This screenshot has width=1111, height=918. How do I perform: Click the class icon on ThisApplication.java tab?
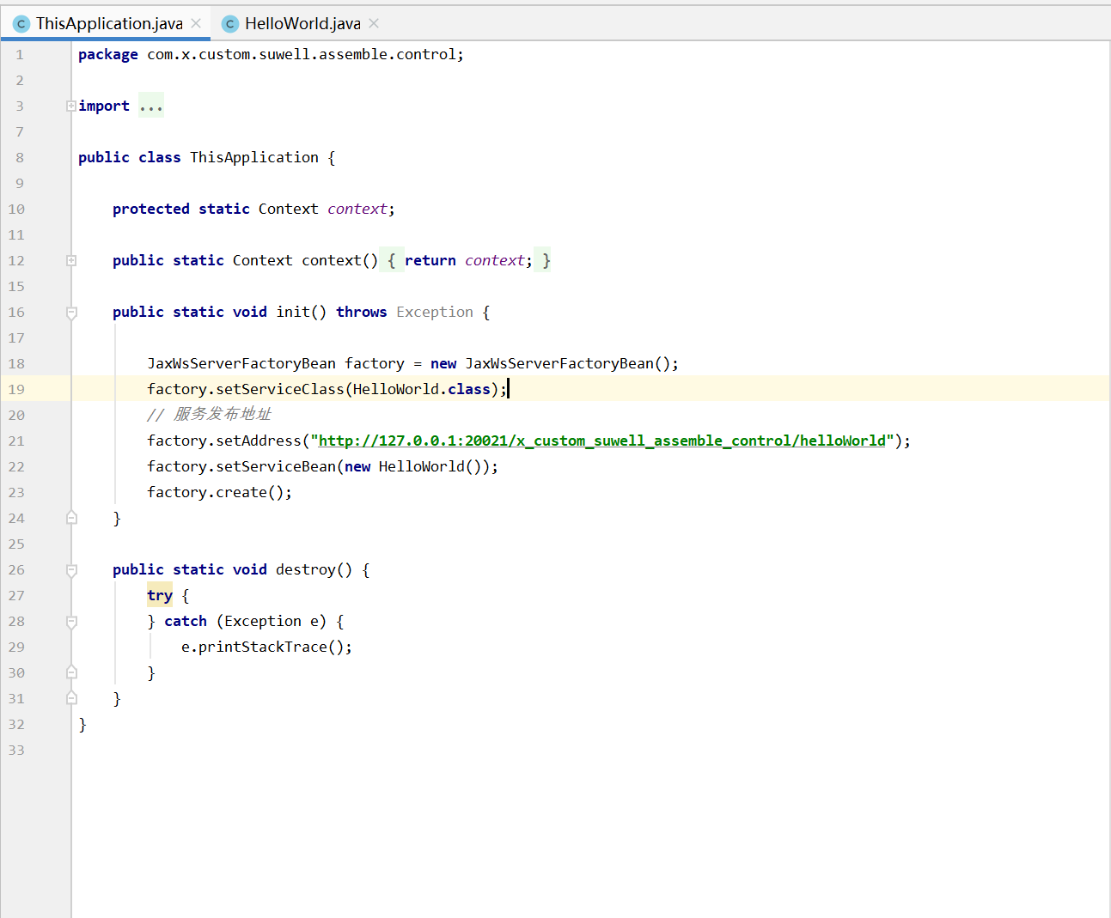click(21, 24)
